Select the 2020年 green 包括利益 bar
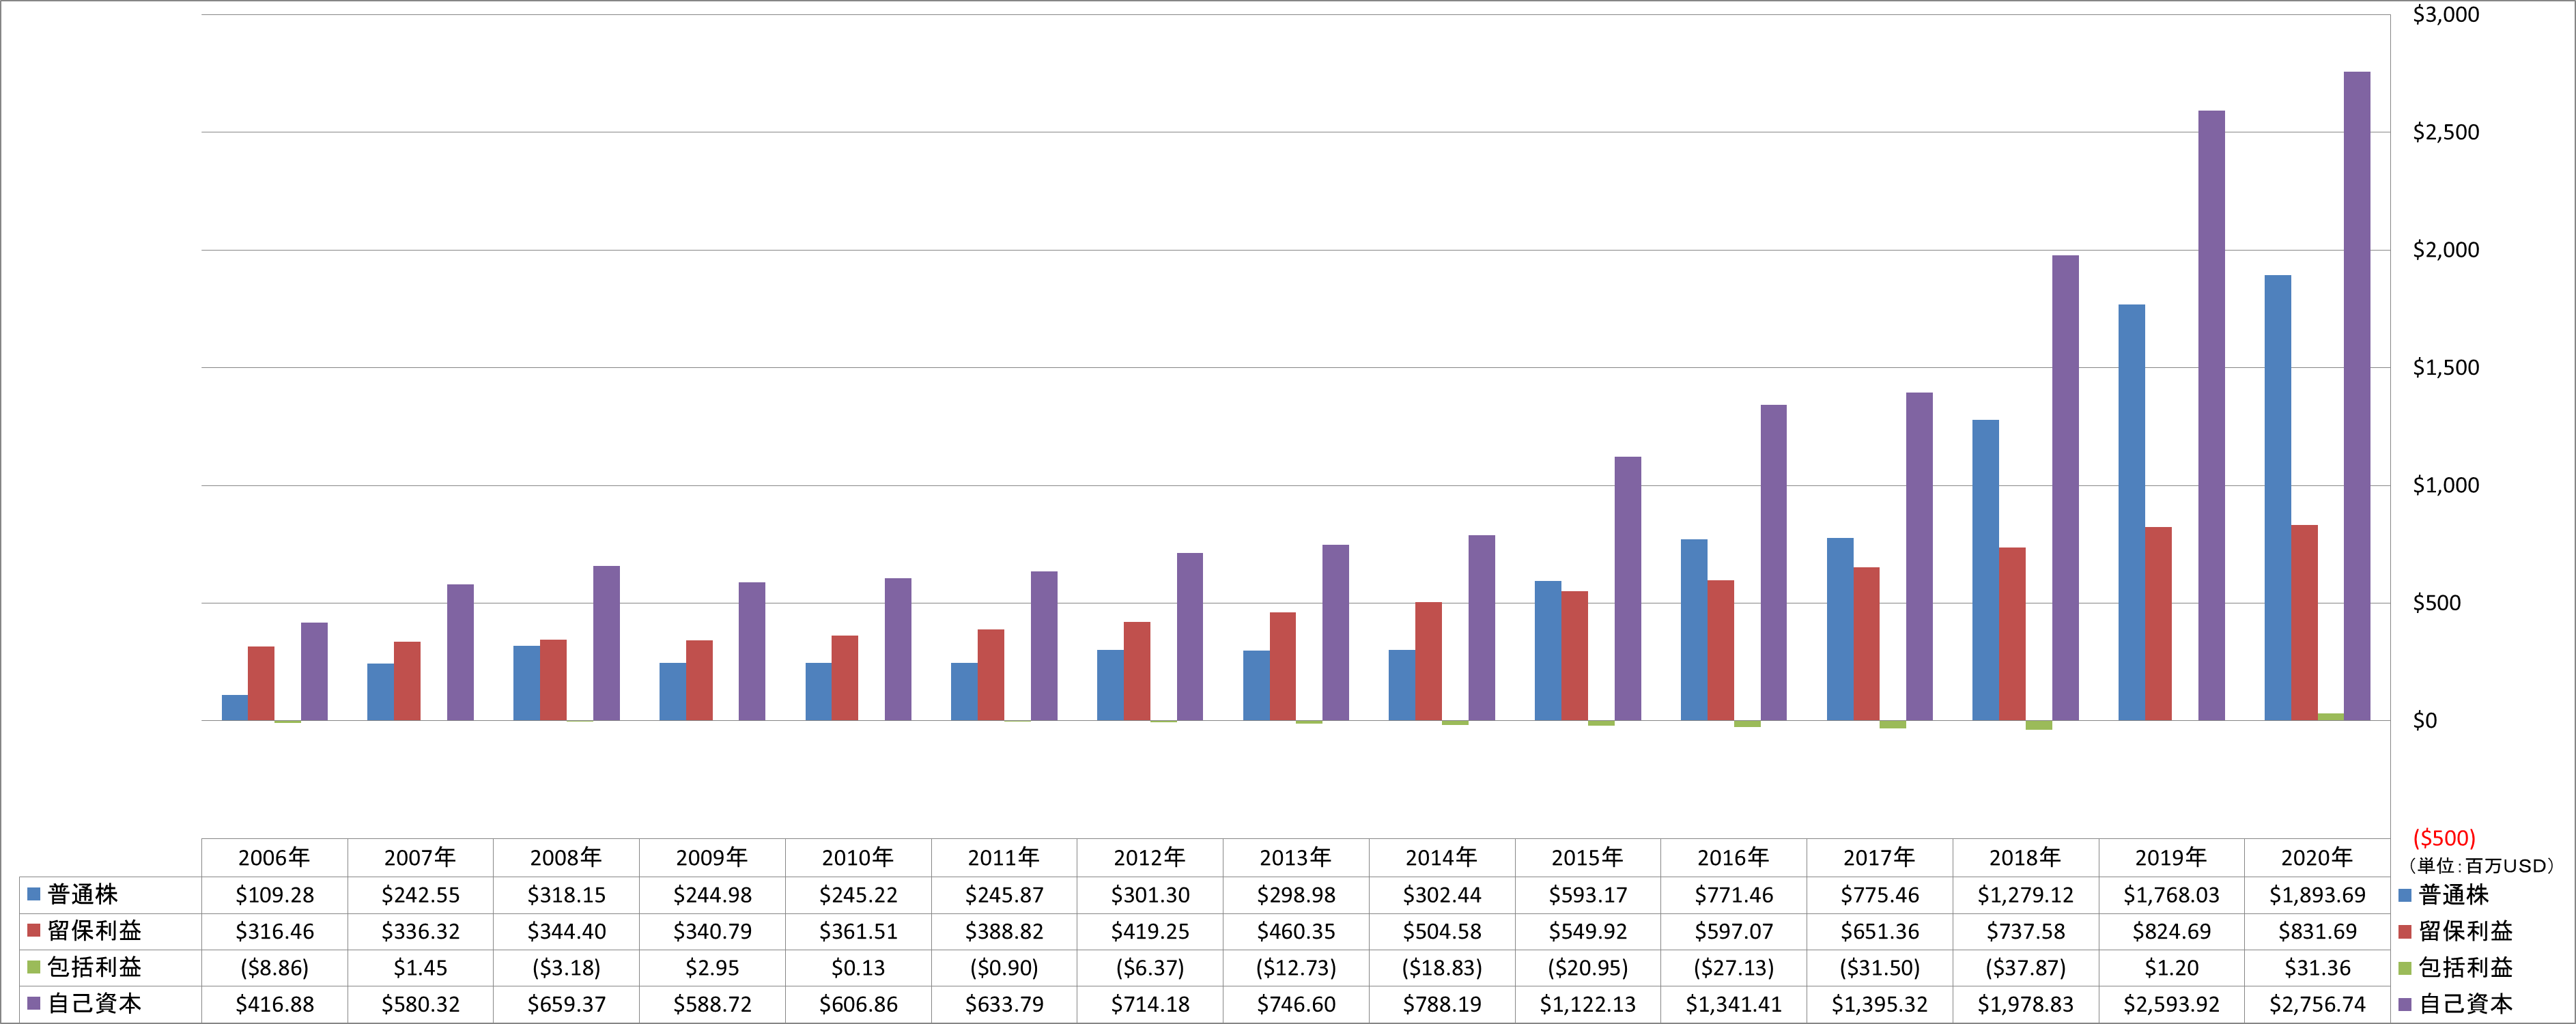Image resolution: width=2576 pixels, height=1024 pixels. tap(2330, 716)
